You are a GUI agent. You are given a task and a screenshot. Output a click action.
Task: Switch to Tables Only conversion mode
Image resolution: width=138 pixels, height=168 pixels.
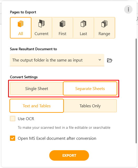[x=90, y=106]
